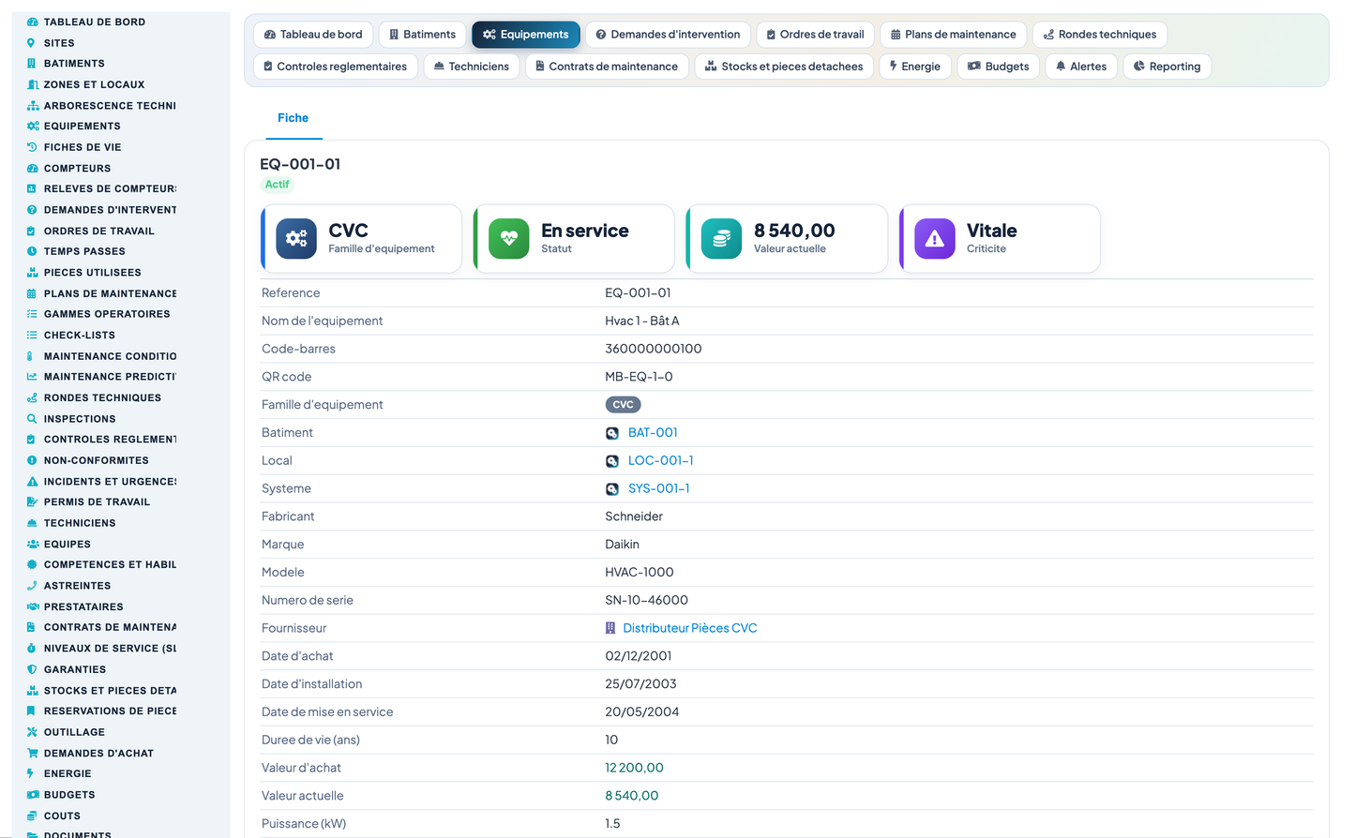Click the icon beside BAT-001

tap(612, 433)
